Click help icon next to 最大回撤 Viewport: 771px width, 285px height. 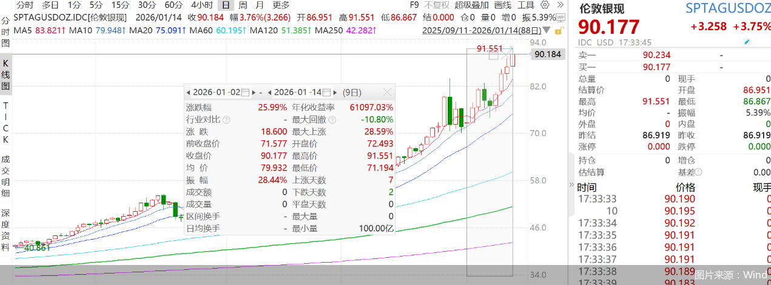pyautogui.click(x=332, y=120)
